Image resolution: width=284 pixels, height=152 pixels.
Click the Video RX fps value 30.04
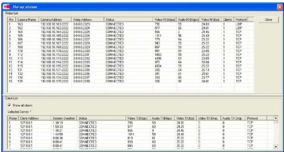[x=205, y=62]
